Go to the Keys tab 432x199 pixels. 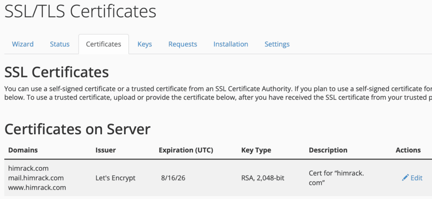(x=145, y=44)
